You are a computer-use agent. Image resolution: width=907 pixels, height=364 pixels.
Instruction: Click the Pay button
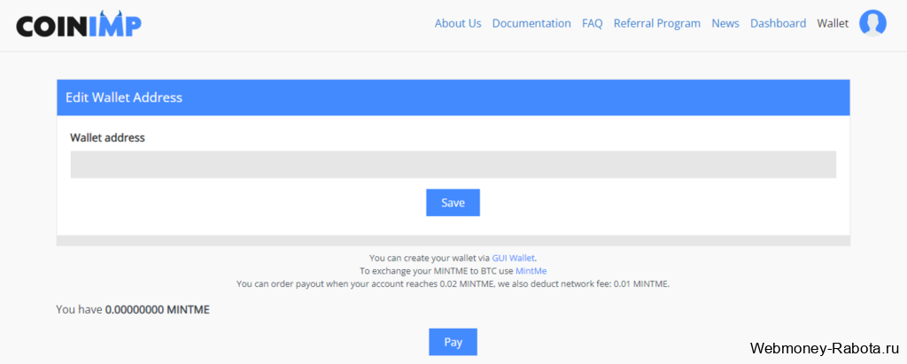point(453,342)
